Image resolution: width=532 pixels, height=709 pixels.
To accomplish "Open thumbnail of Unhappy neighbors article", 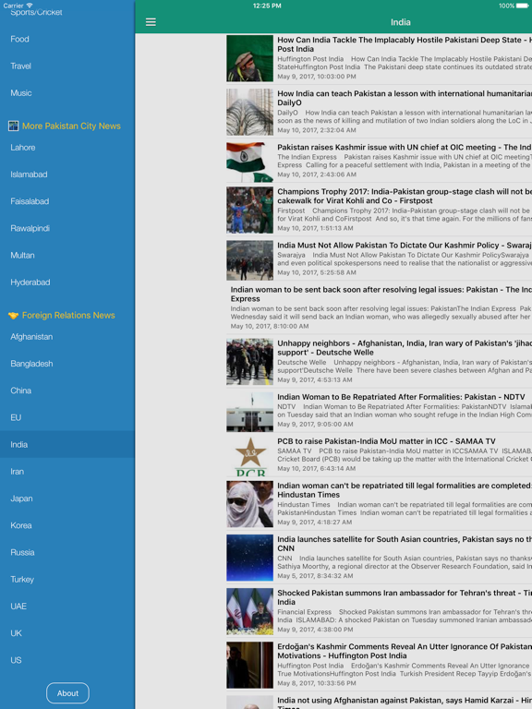I will point(249,362).
